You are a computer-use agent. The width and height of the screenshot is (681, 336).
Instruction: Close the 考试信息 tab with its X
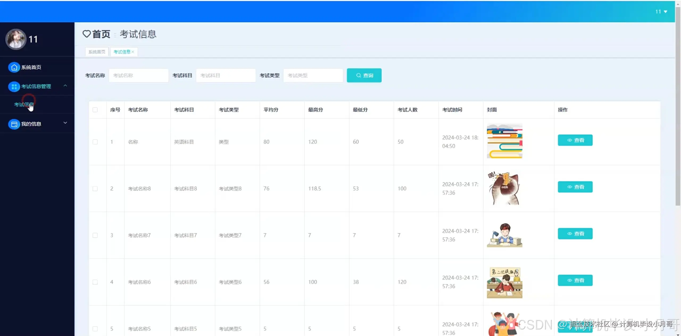133,52
